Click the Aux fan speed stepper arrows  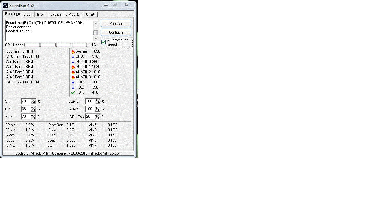pos(33,117)
